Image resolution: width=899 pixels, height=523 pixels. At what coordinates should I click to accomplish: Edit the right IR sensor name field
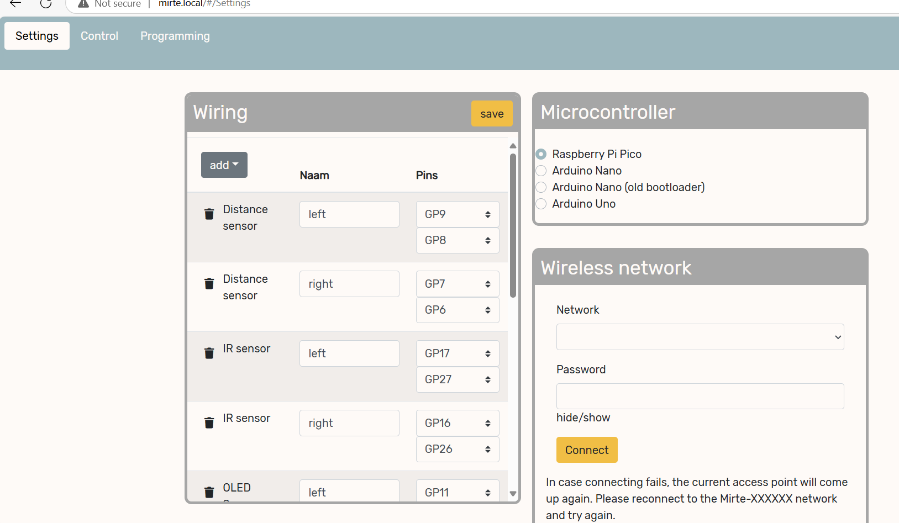(349, 423)
